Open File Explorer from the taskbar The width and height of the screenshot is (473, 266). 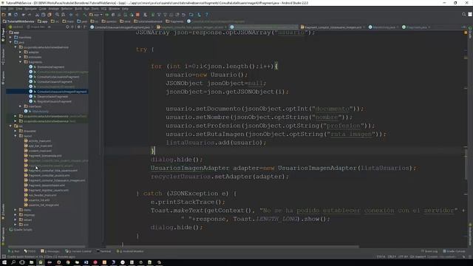(31, 262)
